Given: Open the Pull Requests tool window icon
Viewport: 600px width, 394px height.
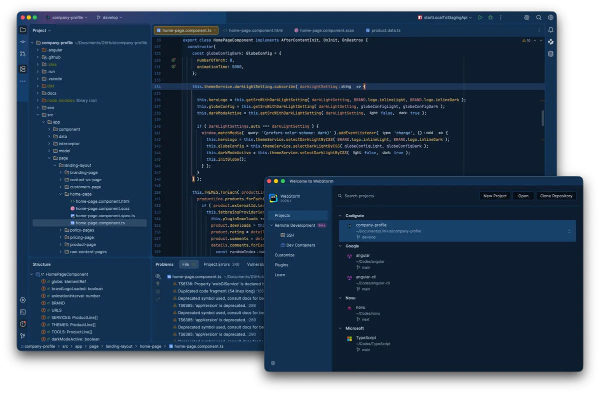Looking at the screenshot, I should (x=22, y=54).
